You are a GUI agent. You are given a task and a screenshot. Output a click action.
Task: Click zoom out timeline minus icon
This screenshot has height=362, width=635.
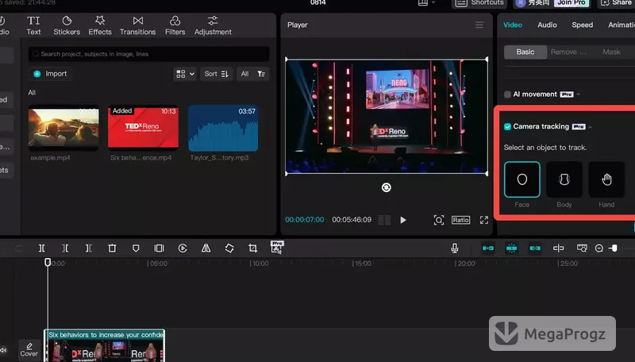[x=599, y=248]
